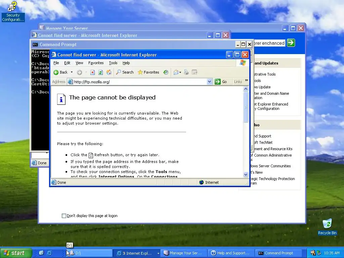
Task: Go to Home page via house icon
Action: click(x=109, y=72)
